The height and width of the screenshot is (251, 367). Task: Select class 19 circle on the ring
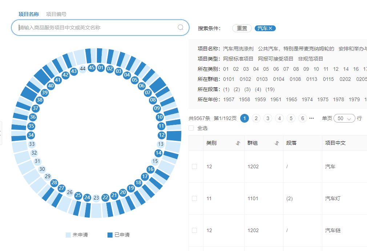131,188
